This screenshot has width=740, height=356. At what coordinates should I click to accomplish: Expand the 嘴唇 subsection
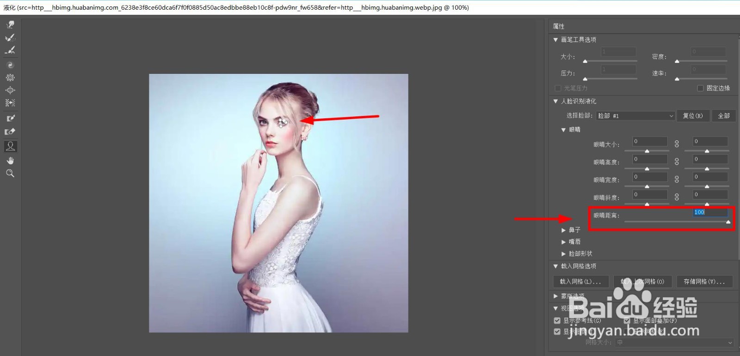563,242
